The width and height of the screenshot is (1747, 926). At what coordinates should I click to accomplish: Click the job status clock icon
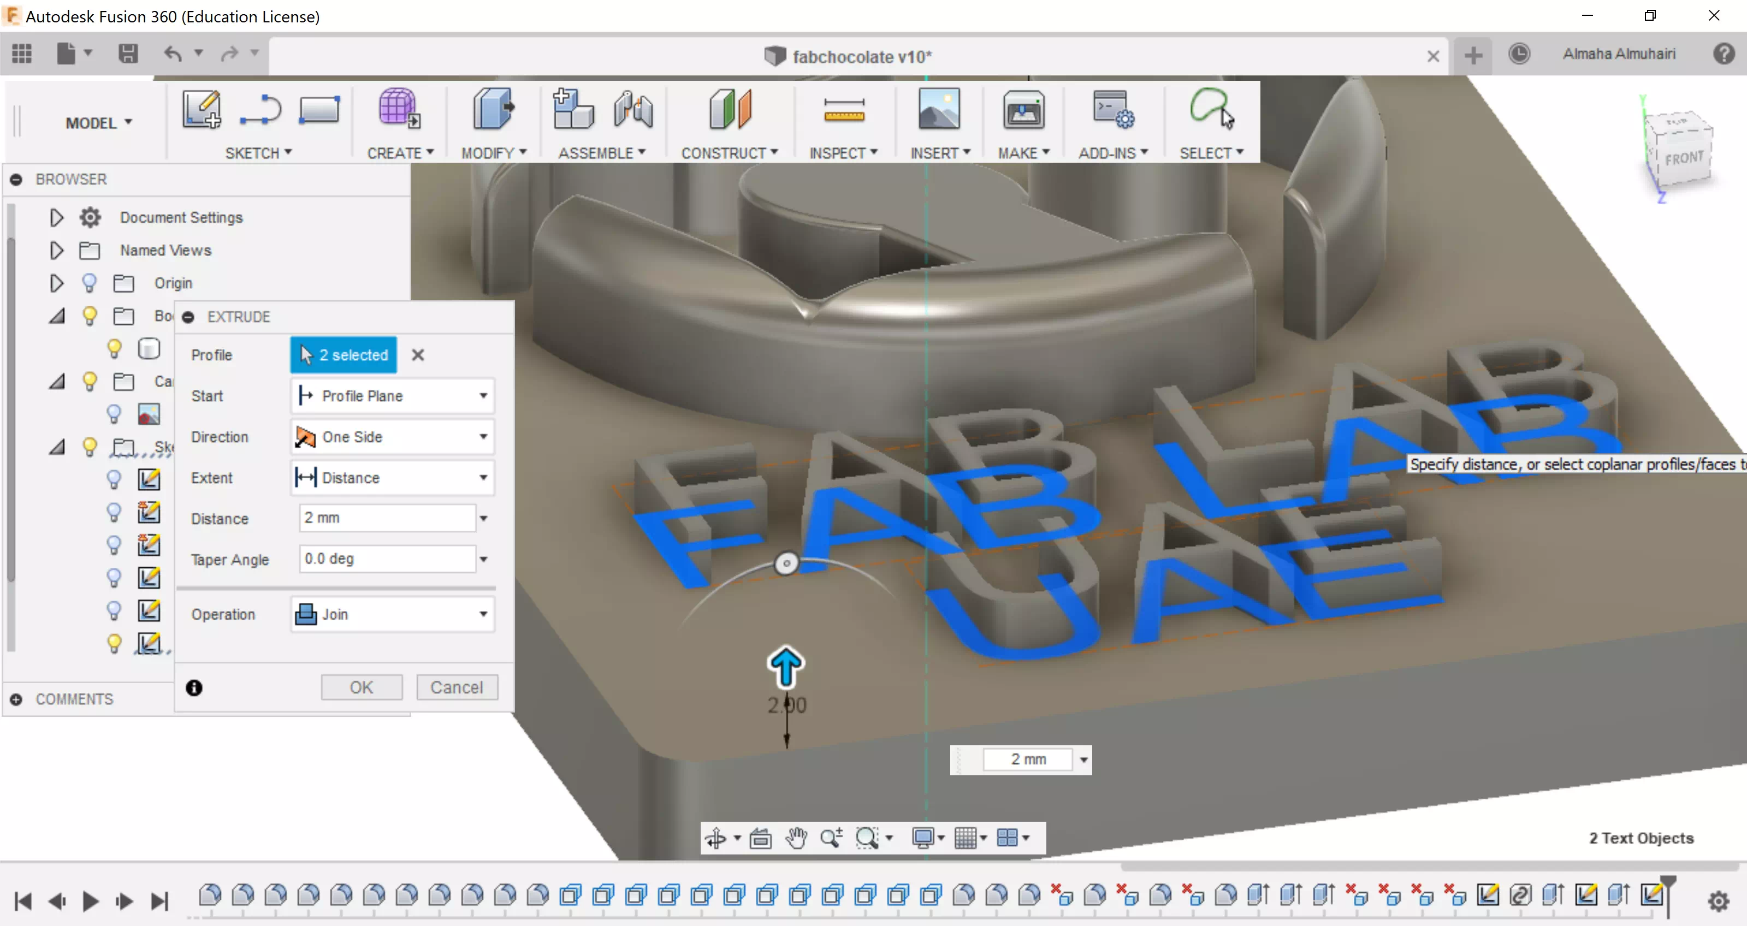[1518, 54]
